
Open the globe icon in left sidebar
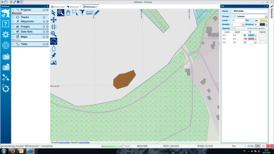[x=5, y=46]
